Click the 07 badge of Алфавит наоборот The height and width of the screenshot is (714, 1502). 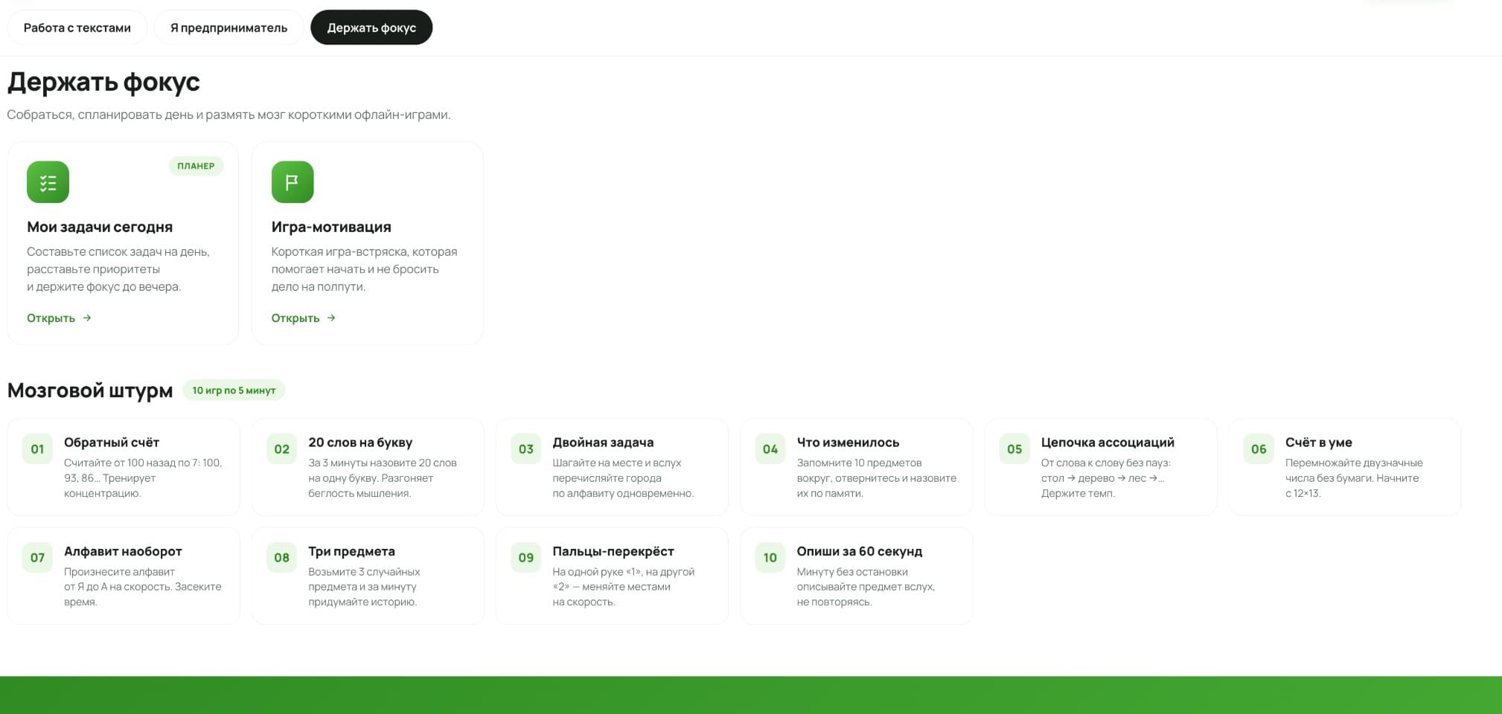pos(37,558)
